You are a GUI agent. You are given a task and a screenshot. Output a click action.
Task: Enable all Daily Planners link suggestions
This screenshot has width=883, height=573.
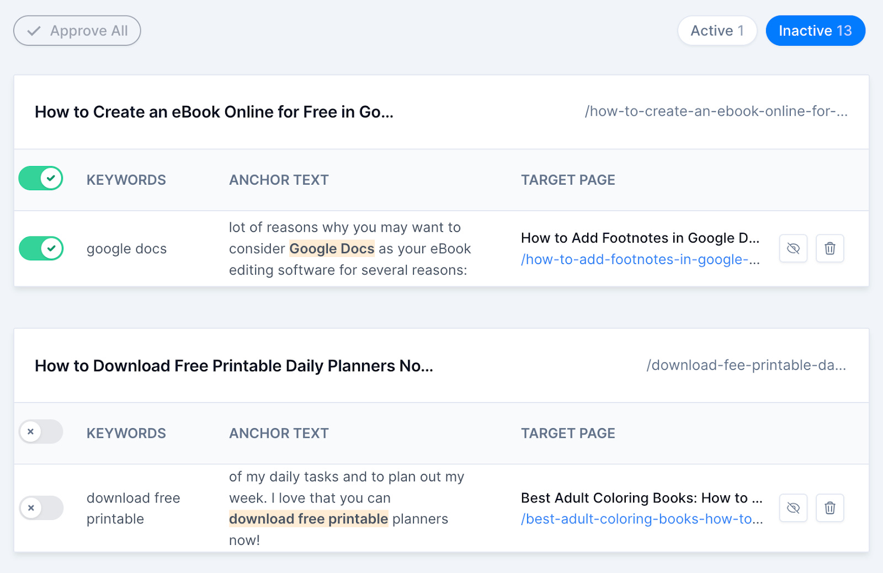[41, 432]
